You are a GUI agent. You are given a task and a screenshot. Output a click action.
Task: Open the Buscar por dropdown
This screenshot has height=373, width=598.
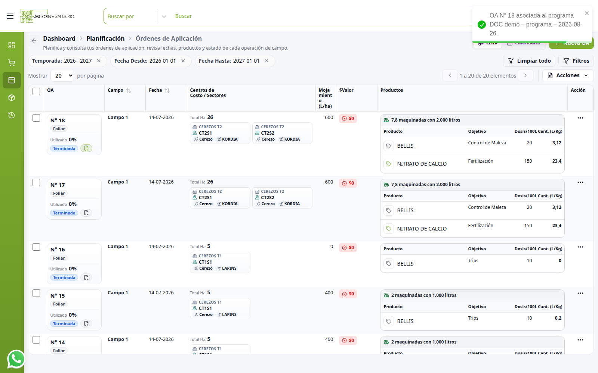click(x=137, y=16)
